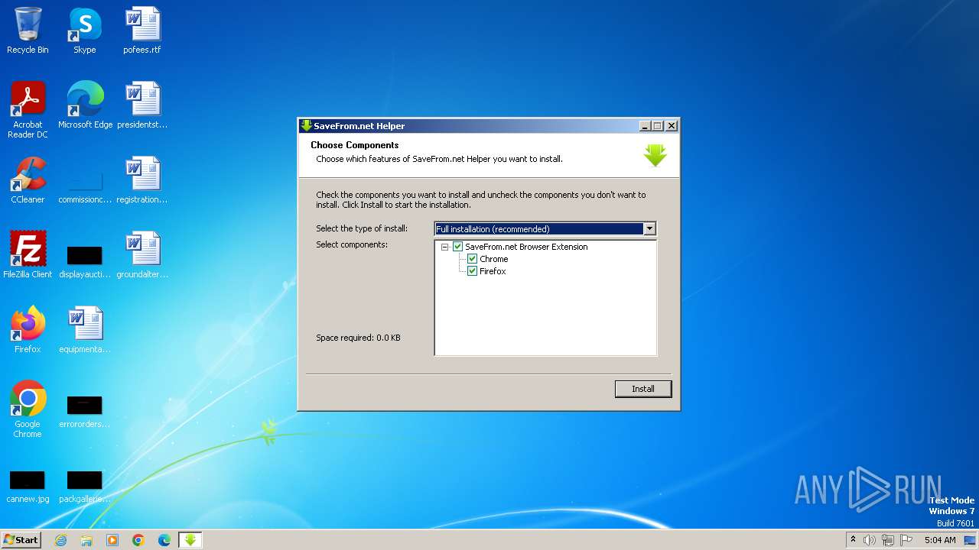Minimize the SaveFrom.net Helper window
The width and height of the screenshot is (979, 550).
click(644, 126)
